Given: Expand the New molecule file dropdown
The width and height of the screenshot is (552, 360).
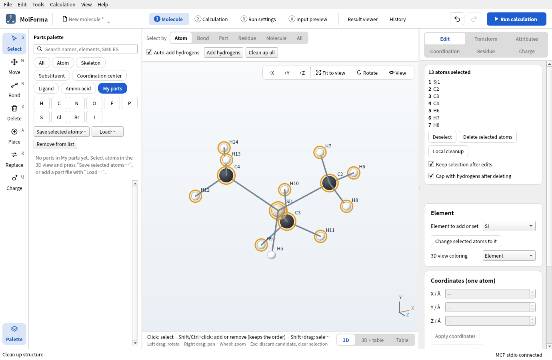Looking at the screenshot, I should [x=108, y=22].
